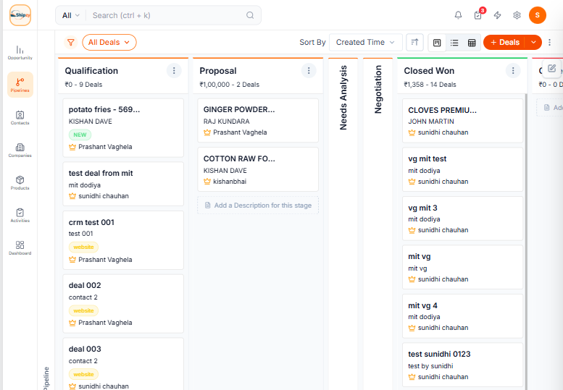Expand the Needs Analysis collapsed stage
Viewport: 563px width, 390px height.
click(343, 98)
